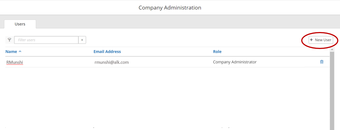Click empty list area below RMunshi row
The height and width of the screenshot is (130, 340).
[167, 95]
